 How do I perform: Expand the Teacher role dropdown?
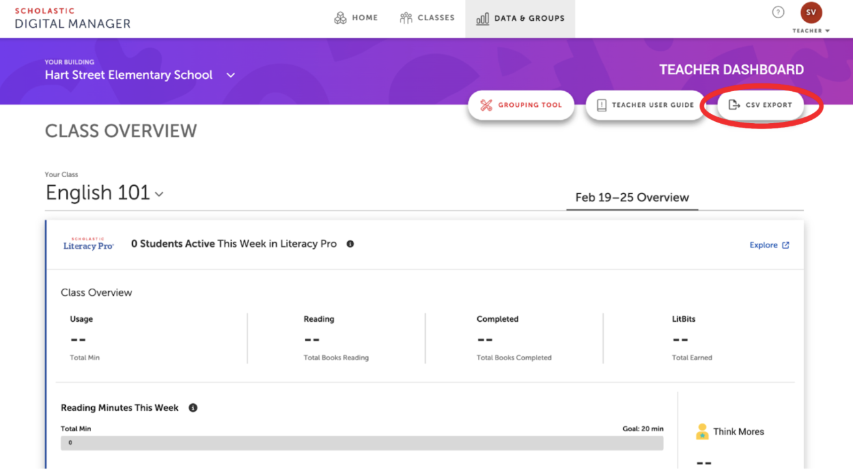point(827,31)
